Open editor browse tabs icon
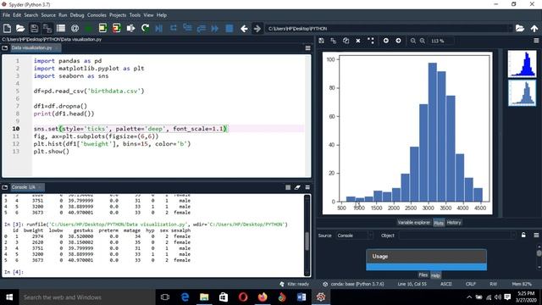This screenshot has height=305, width=542. pyautogui.click(x=5, y=48)
